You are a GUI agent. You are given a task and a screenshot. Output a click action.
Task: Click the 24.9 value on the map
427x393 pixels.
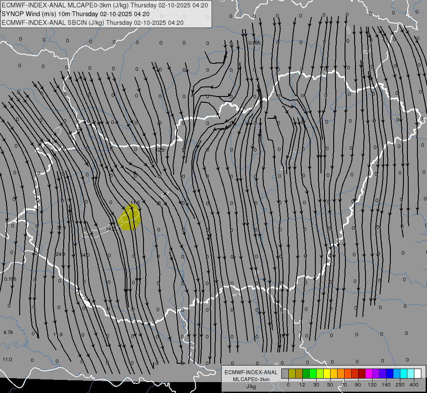[x=61, y=254]
